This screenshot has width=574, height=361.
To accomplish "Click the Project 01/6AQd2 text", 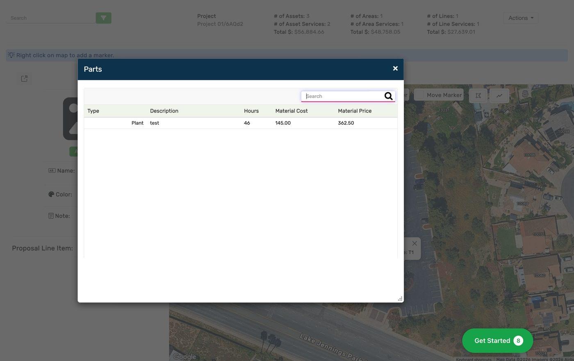I will [220, 24].
